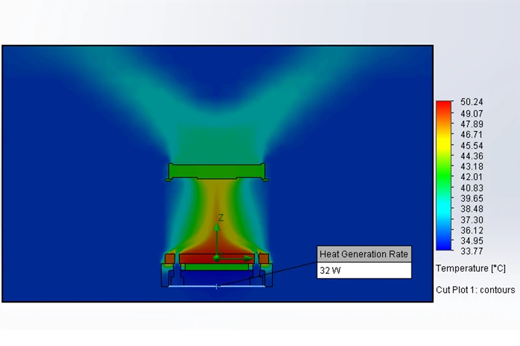Click the horizontal green arrow of coordinate triad
Screen dimensions: 520x346
tap(235, 258)
